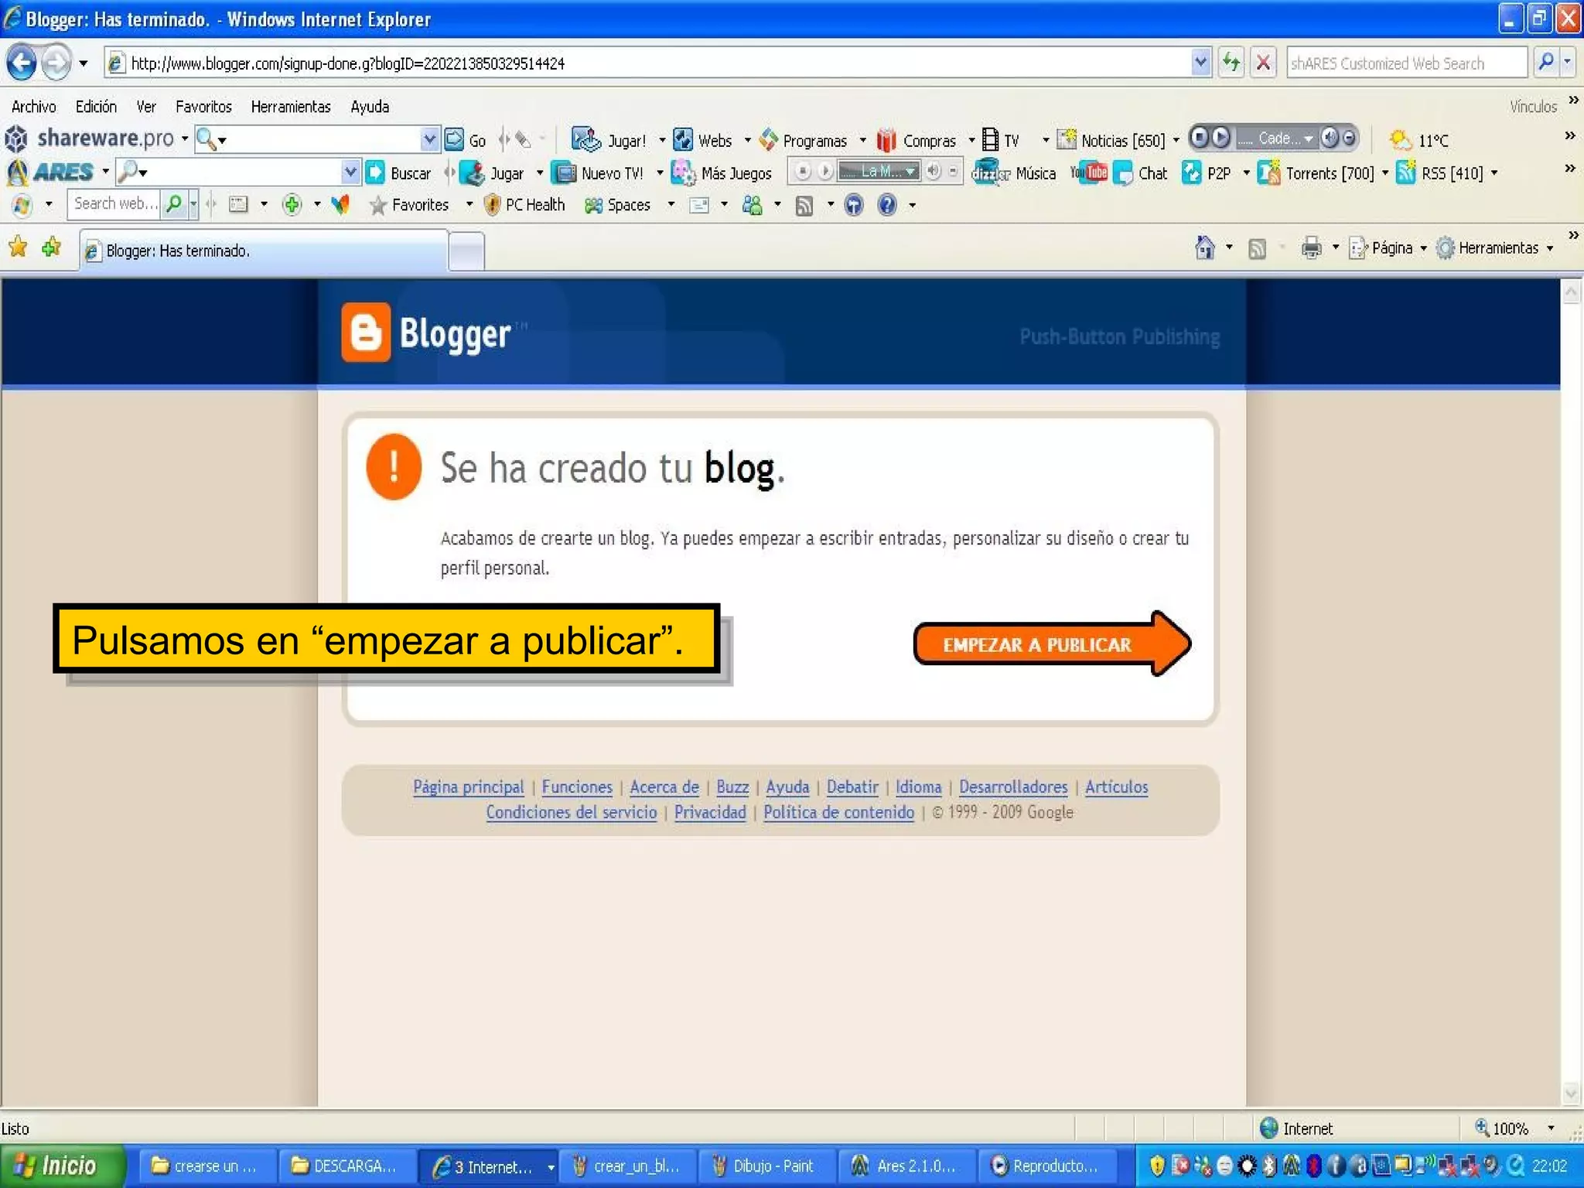Open the Archivo menu
1584x1188 pixels.
(33, 107)
